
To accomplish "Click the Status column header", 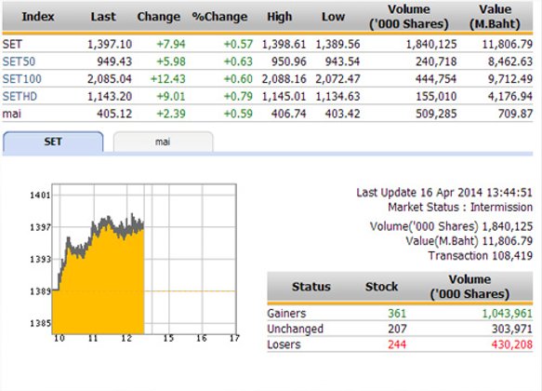I will click(311, 287).
